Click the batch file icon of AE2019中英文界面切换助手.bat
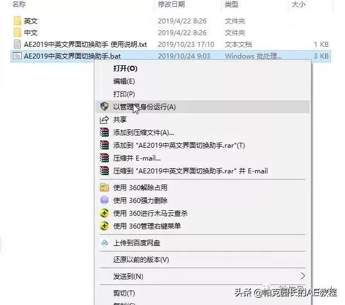The width and height of the screenshot is (345, 305). pyautogui.click(x=17, y=56)
